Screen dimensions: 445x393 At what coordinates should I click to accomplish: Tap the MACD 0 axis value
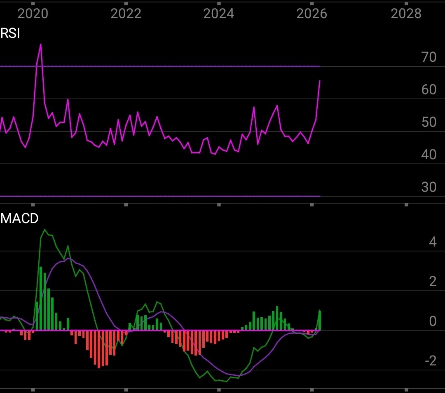433,321
